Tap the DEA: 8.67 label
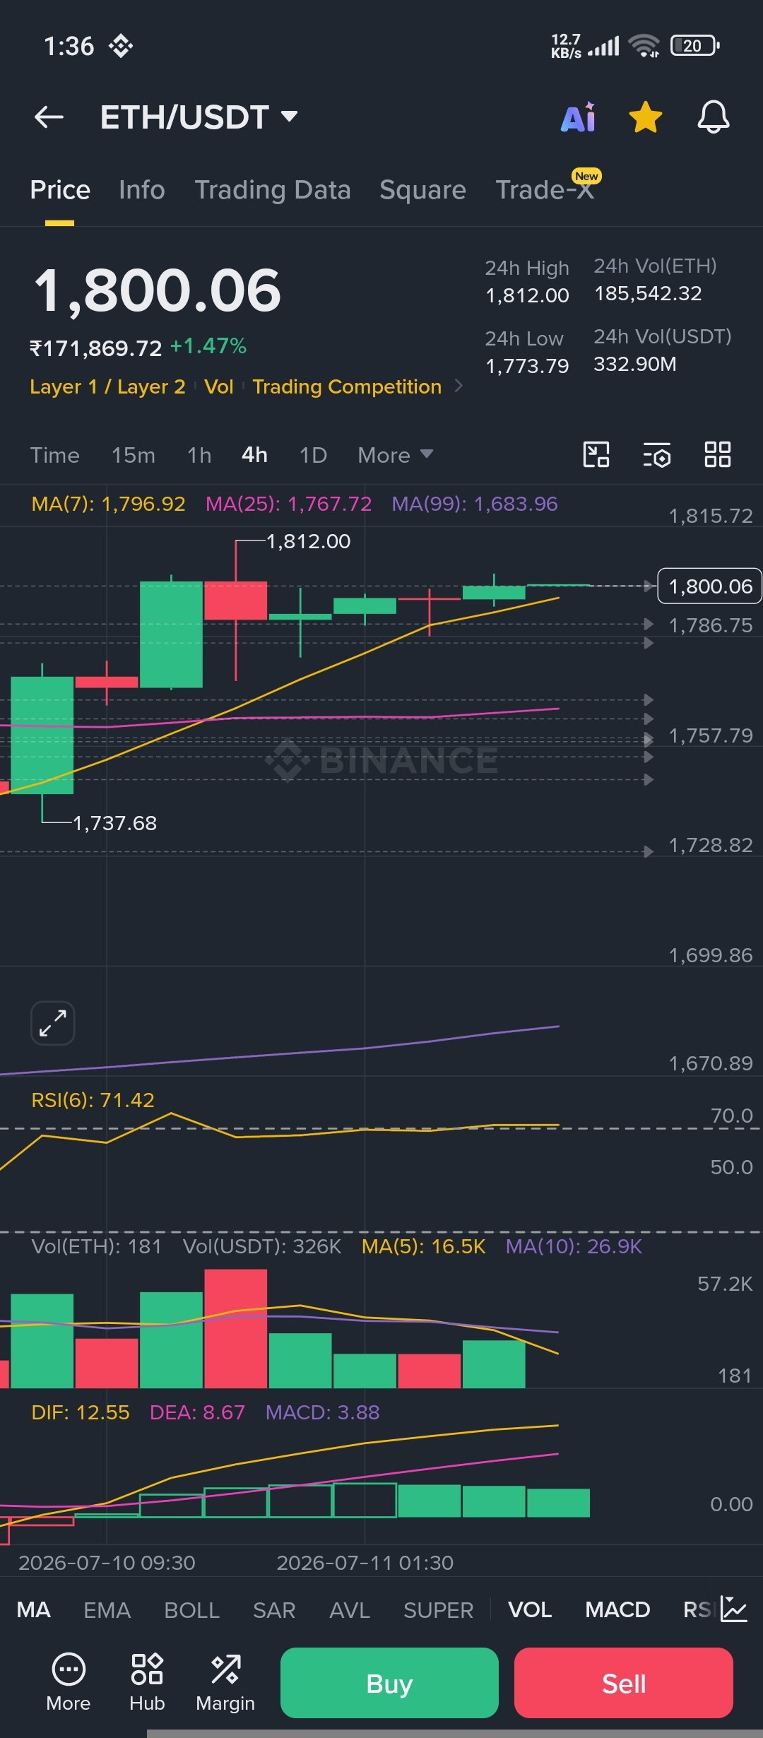The image size is (763, 1738). (197, 1412)
